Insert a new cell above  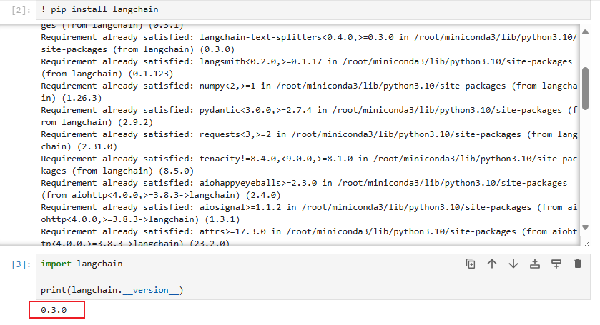pos(535,264)
